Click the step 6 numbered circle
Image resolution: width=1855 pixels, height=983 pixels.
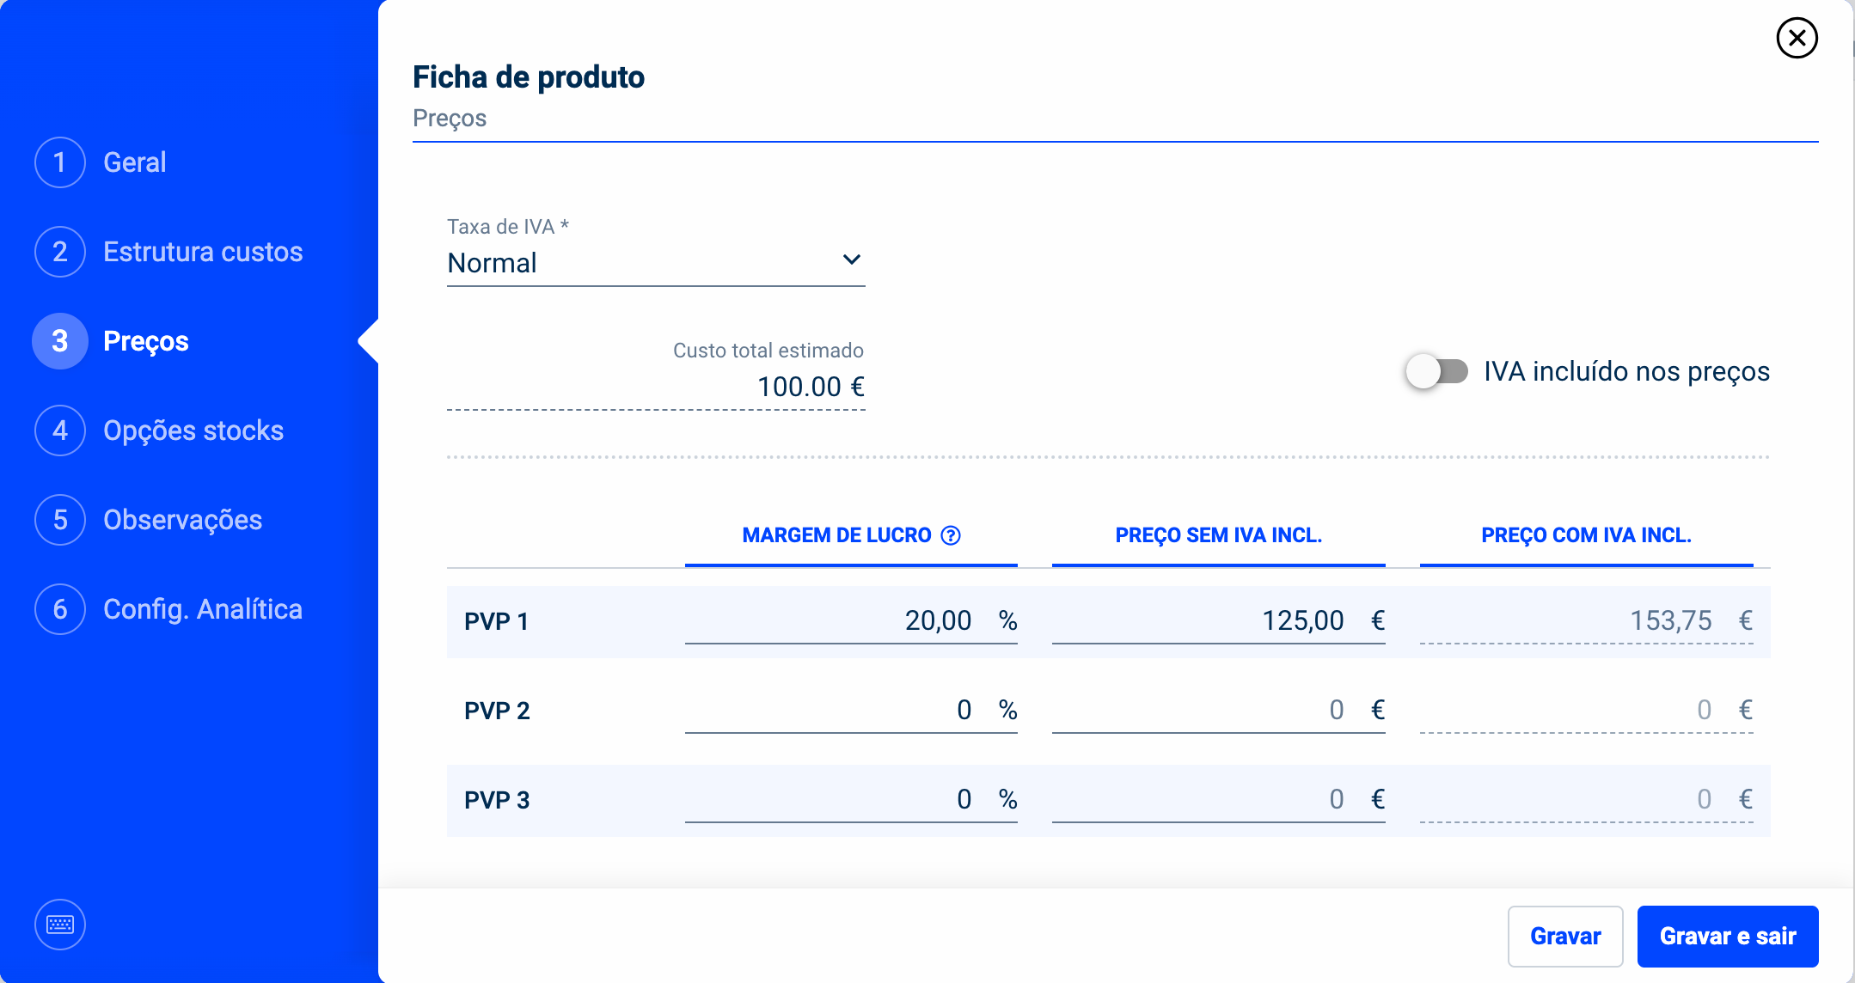click(60, 609)
